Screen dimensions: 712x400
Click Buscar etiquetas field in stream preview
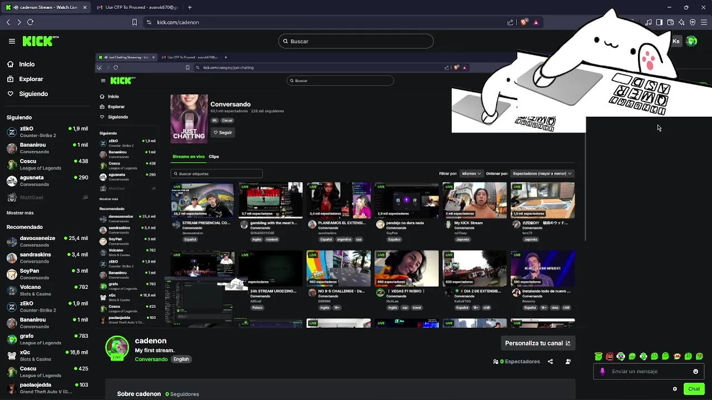216,174
